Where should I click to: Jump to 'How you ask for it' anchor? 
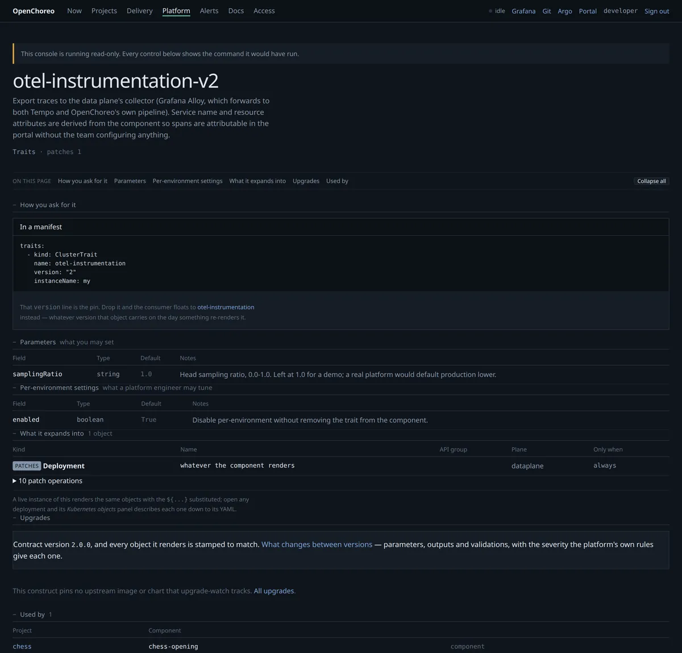[x=82, y=181]
